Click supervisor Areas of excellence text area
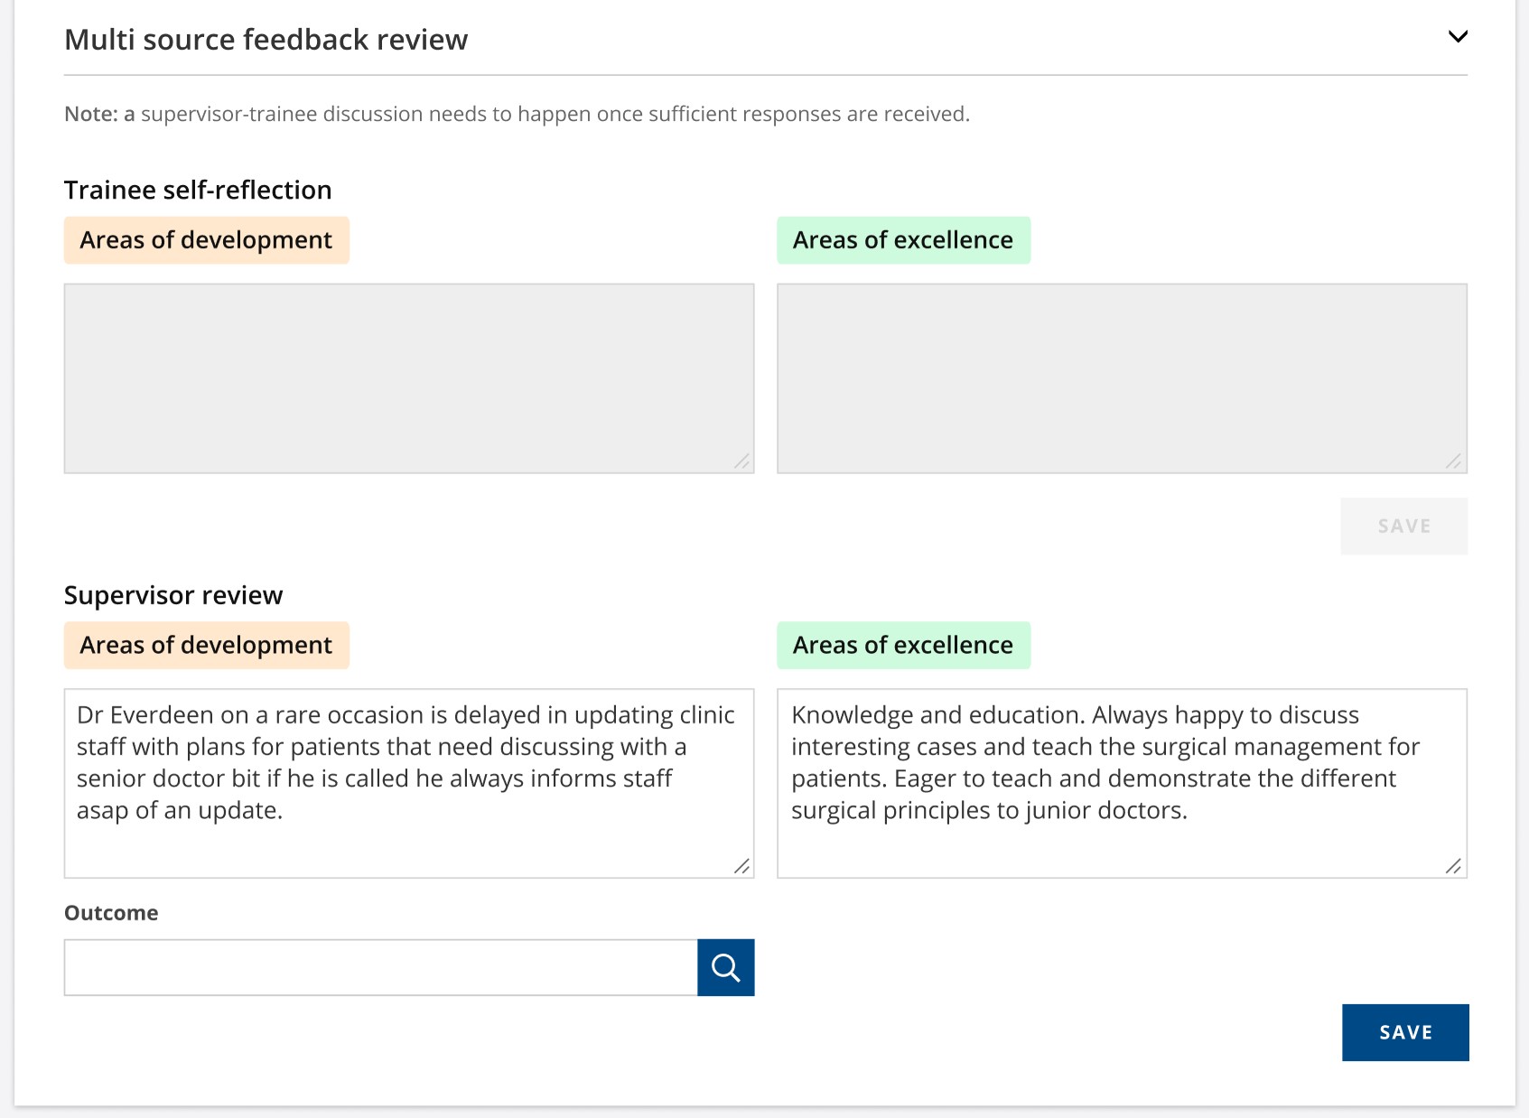The image size is (1529, 1118). click(1123, 783)
